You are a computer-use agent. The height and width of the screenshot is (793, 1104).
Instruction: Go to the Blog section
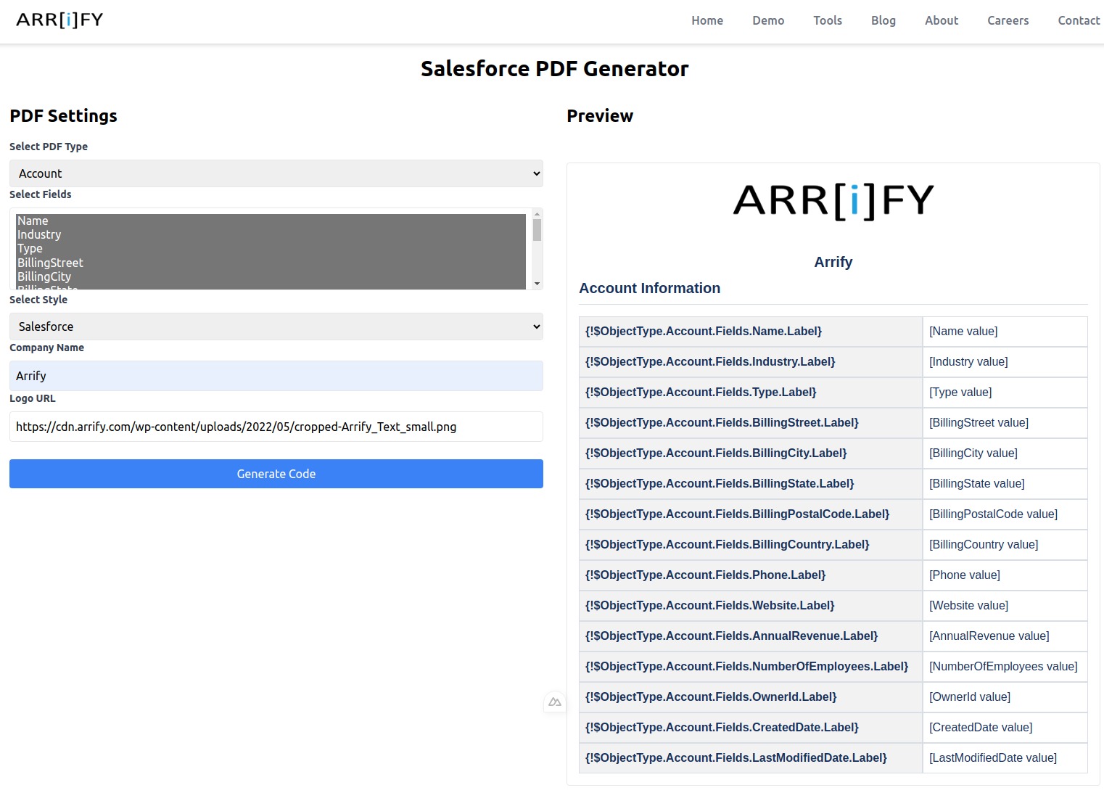[x=883, y=20]
